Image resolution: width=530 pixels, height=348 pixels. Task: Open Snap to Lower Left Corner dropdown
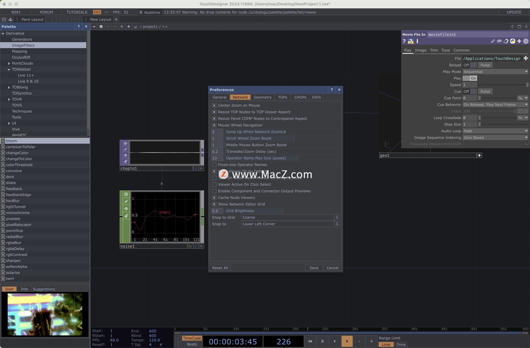290,224
